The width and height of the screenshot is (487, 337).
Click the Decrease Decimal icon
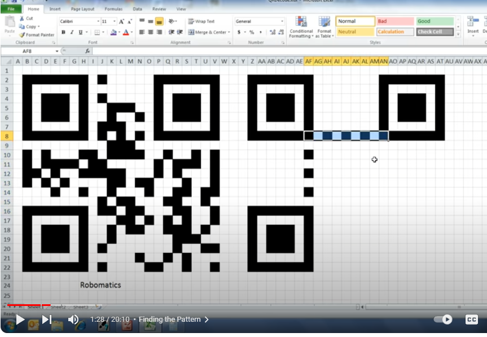(281, 32)
